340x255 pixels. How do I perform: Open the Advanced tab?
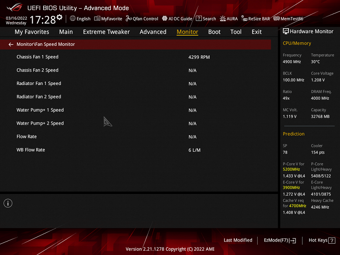pyautogui.click(x=153, y=32)
